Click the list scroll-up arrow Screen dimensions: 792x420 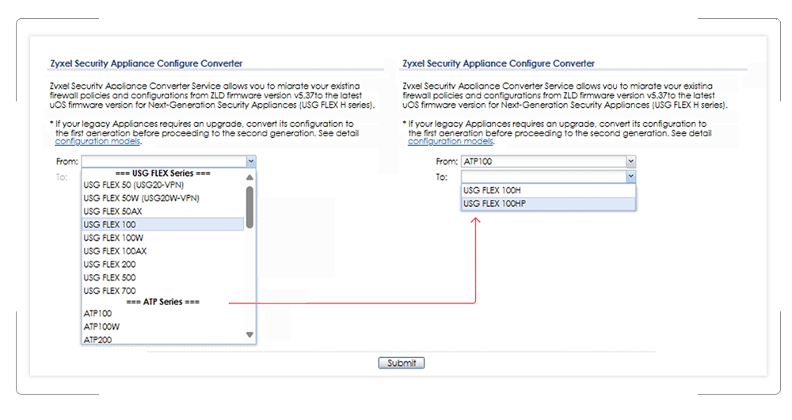coord(249,178)
